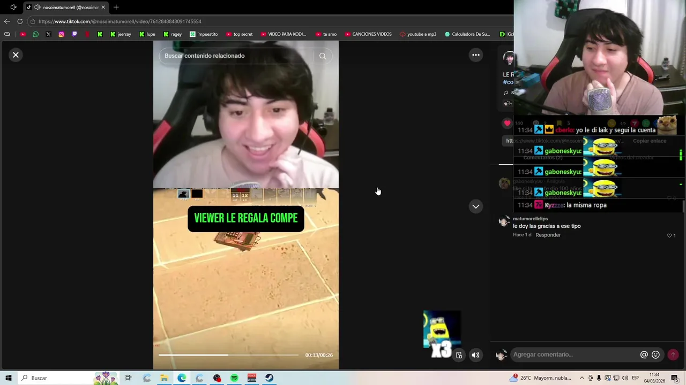Image resolution: width=686 pixels, height=385 pixels.
Task: Click the search magnifier in Buscar contenido relacionado
Action: point(323,56)
